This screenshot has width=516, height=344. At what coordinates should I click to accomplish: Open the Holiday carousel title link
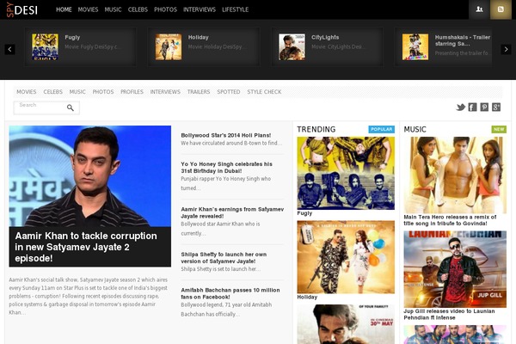coord(198,37)
